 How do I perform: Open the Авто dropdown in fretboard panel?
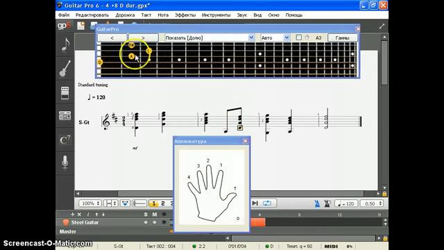coord(275,37)
